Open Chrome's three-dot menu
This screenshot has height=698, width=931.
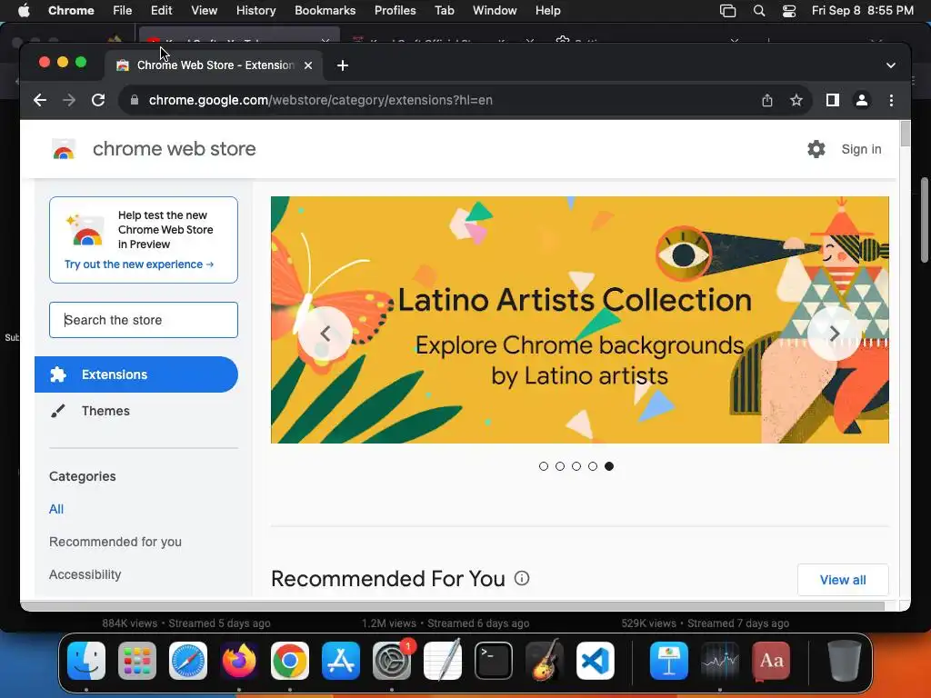[891, 100]
